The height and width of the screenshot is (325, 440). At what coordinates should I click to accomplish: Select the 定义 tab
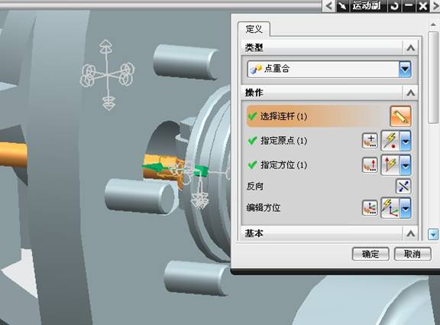[254, 29]
